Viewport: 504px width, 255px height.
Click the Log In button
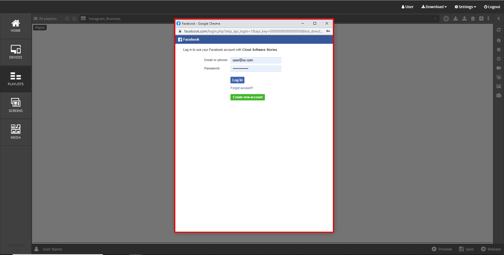[x=237, y=80]
